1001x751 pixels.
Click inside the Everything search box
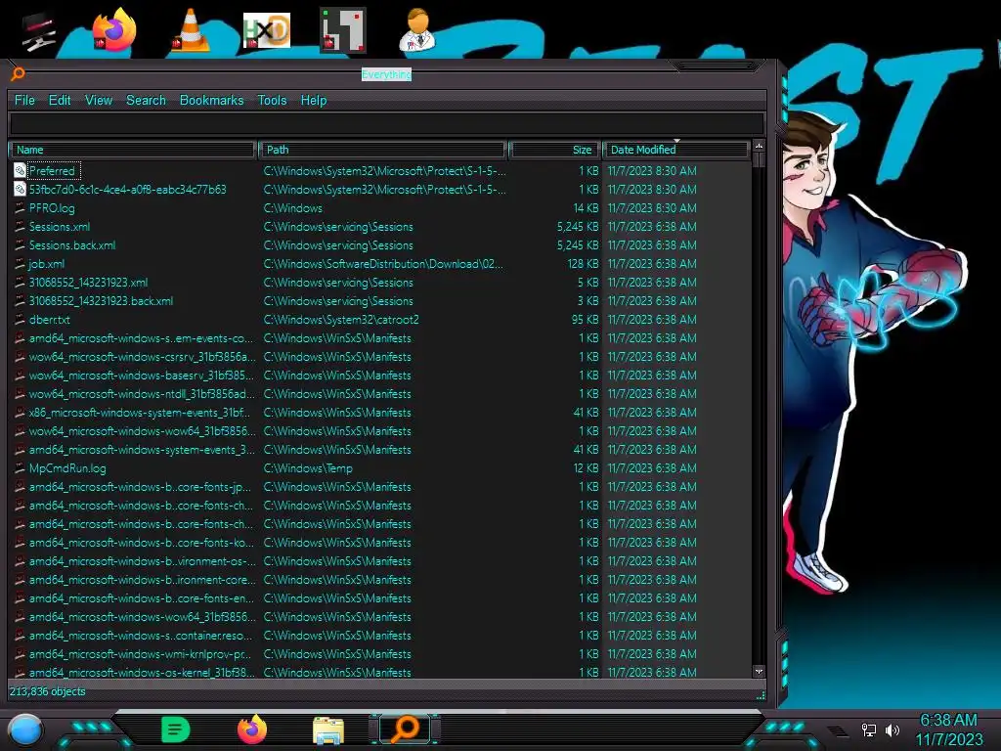pos(387,124)
